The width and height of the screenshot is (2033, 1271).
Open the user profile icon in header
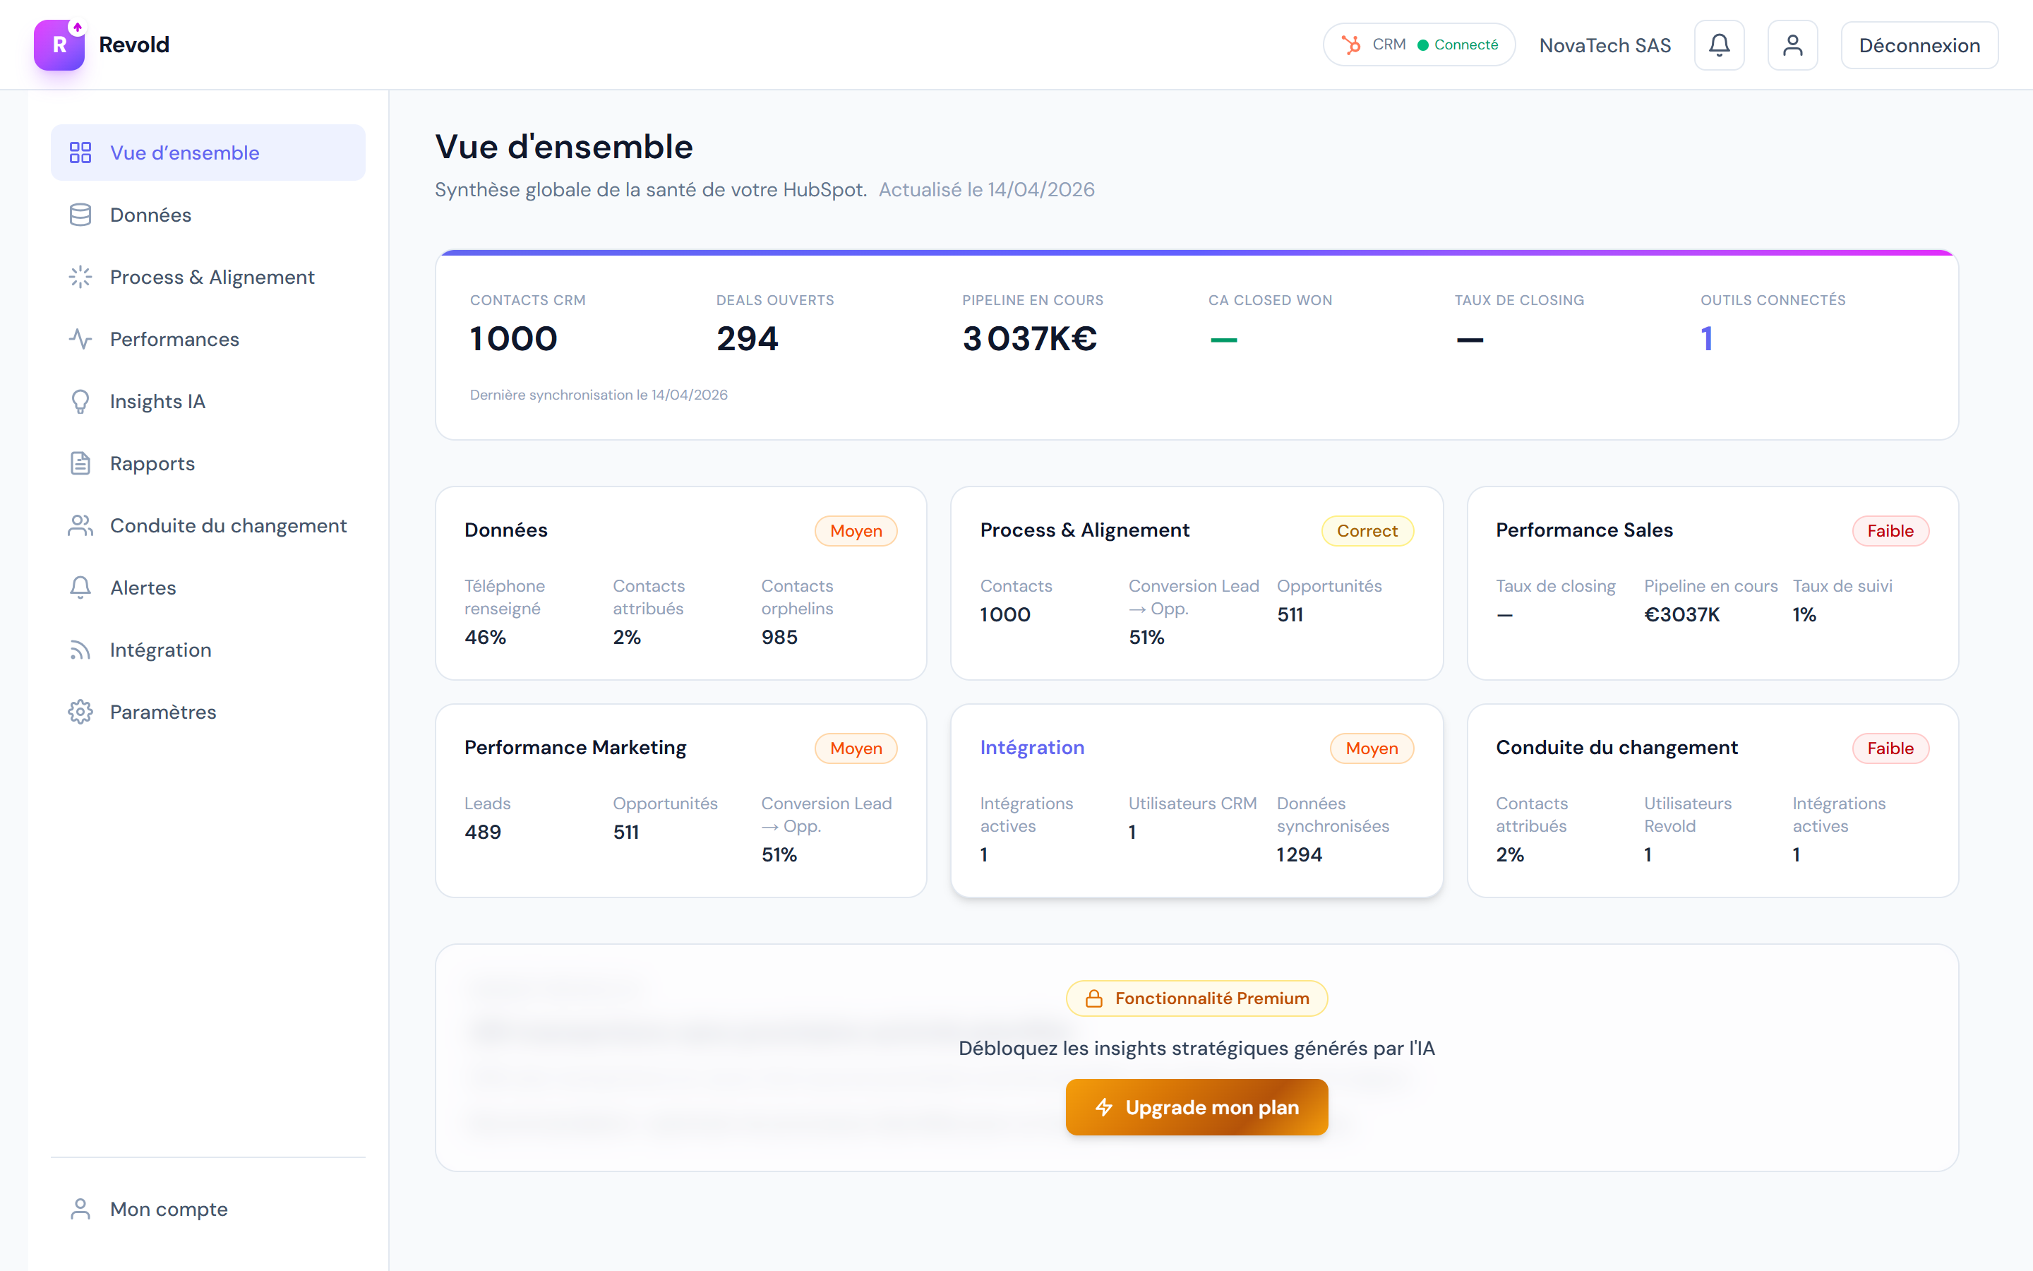[x=1792, y=45]
